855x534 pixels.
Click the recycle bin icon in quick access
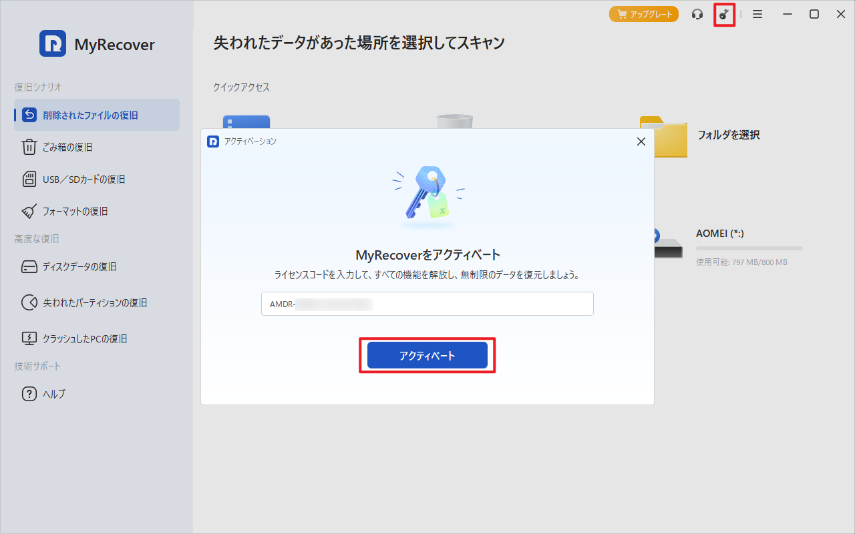[455, 121]
